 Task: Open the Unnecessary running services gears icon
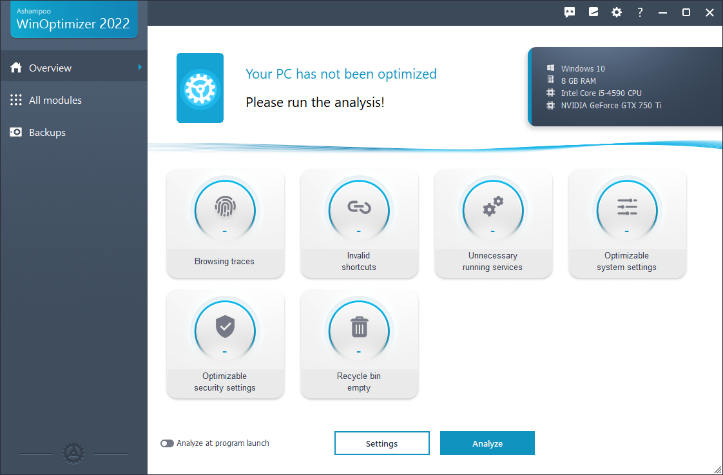[x=493, y=207]
